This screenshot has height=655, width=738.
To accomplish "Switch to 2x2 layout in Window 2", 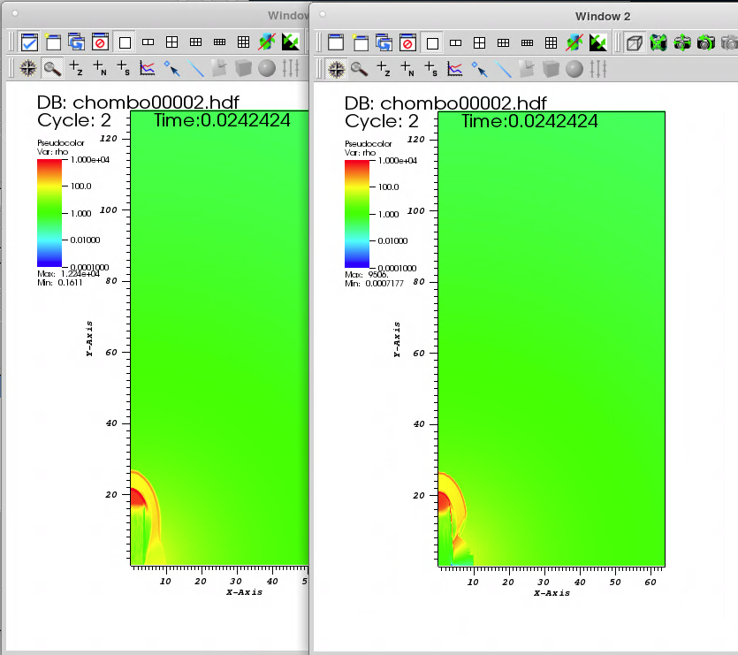I will pos(480,42).
